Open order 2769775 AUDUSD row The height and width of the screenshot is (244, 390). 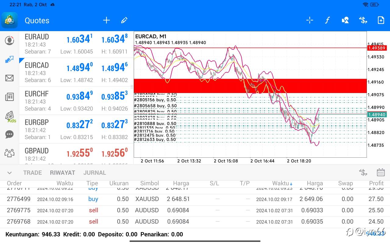(195, 210)
